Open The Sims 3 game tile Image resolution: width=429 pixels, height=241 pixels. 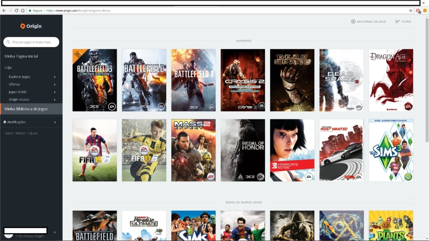pyautogui.click(x=391, y=150)
